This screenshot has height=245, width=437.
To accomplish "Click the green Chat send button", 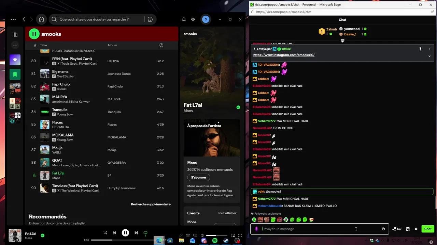I will (x=428, y=229).
